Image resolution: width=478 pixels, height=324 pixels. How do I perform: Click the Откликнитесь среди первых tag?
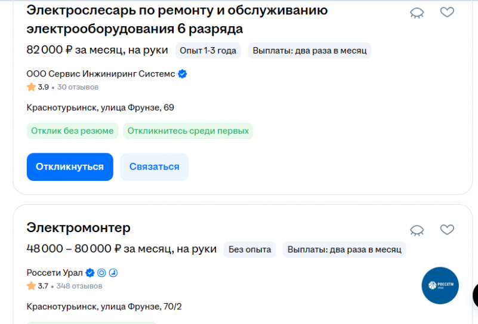coord(188,131)
